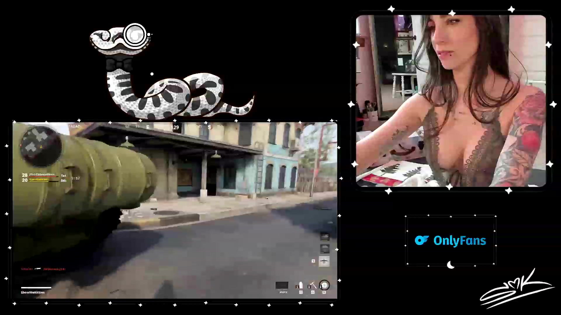561x315 pixels.
Task: Click the webcam feed panel
Action: tap(451, 101)
